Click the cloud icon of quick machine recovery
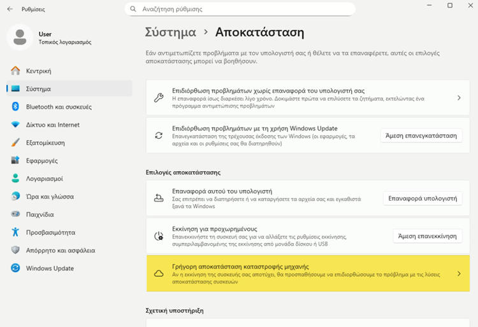The image size is (478, 327). pyautogui.click(x=159, y=274)
